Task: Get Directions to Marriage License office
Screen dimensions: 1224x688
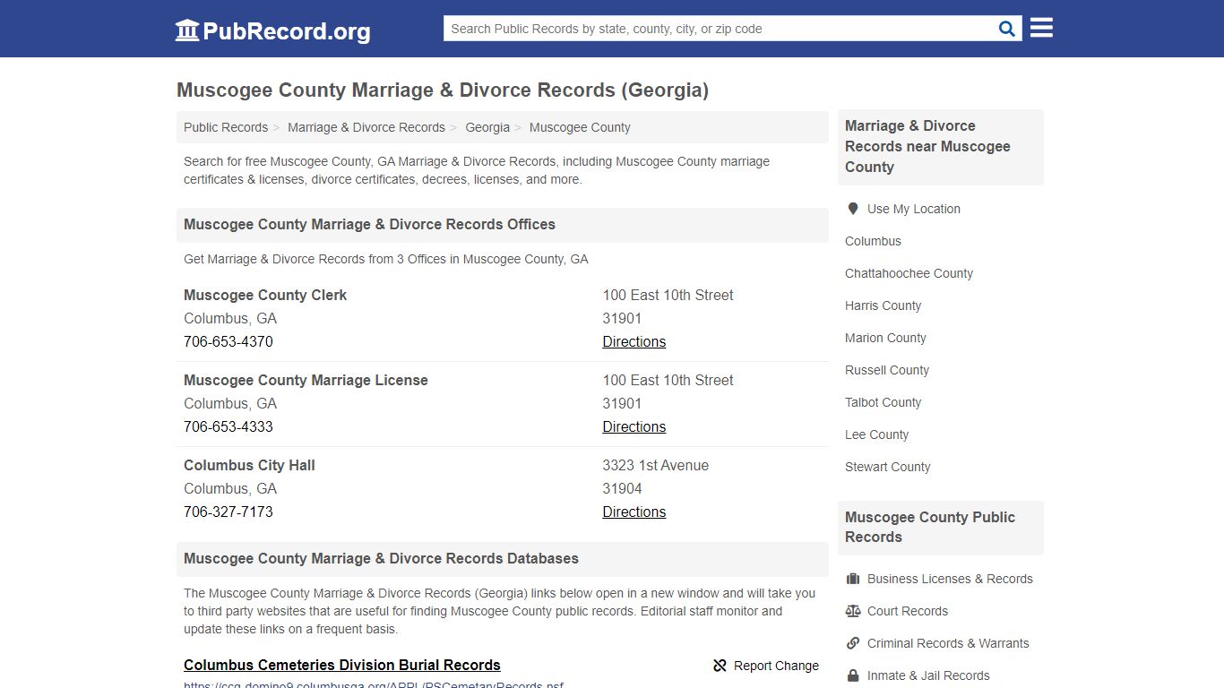Action: pyautogui.click(x=634, y=426)
